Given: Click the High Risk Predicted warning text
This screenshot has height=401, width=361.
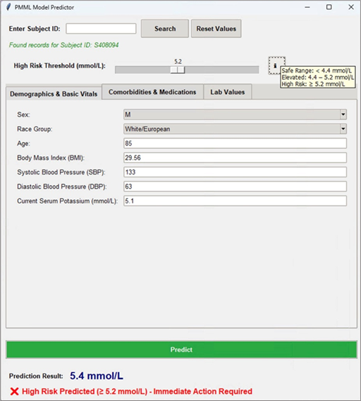Looking at the screenshot, I should click(x=137, y=391).
